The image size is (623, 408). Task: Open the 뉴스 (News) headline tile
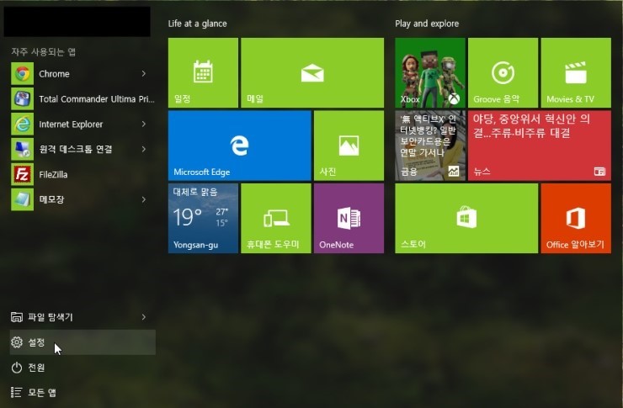tap(539, 146)
